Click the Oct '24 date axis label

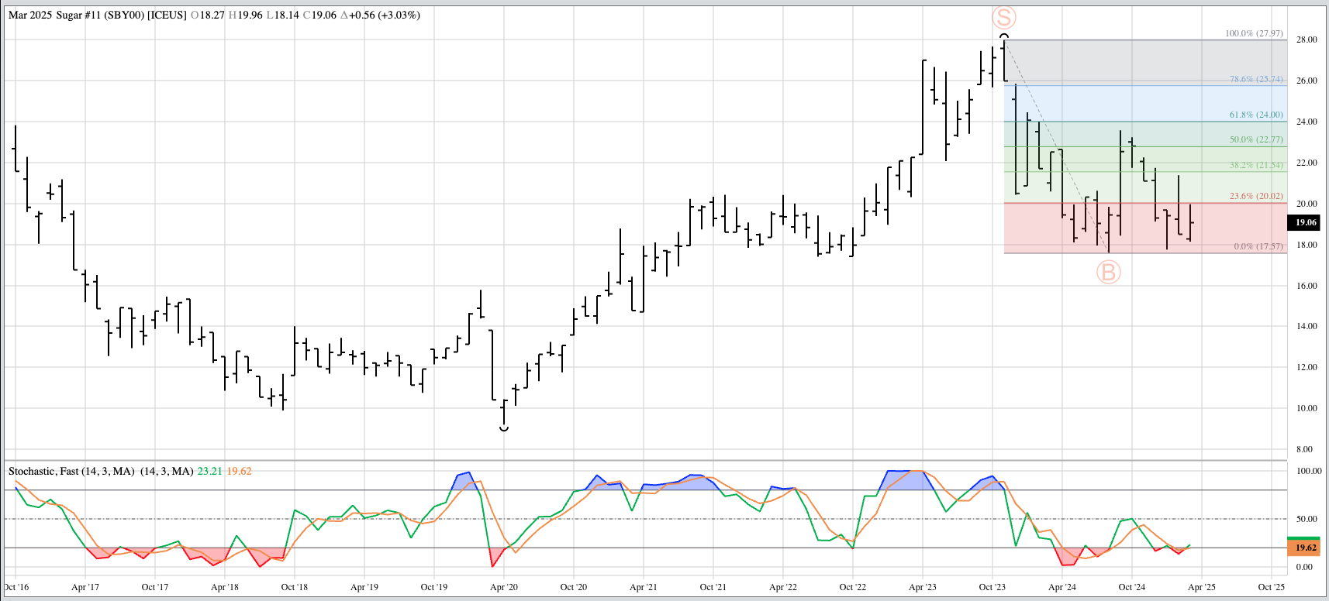click(x=1131, y=587)
